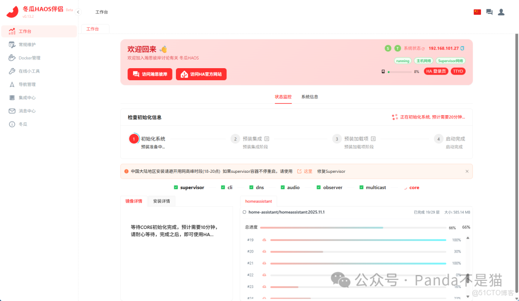Toggle the supervisor container checkbox
519x301 pixels.
point(175,187)
